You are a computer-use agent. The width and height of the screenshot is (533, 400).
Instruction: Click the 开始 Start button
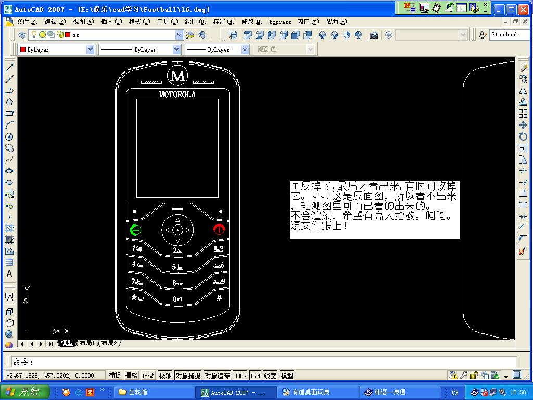coord(25,392)
